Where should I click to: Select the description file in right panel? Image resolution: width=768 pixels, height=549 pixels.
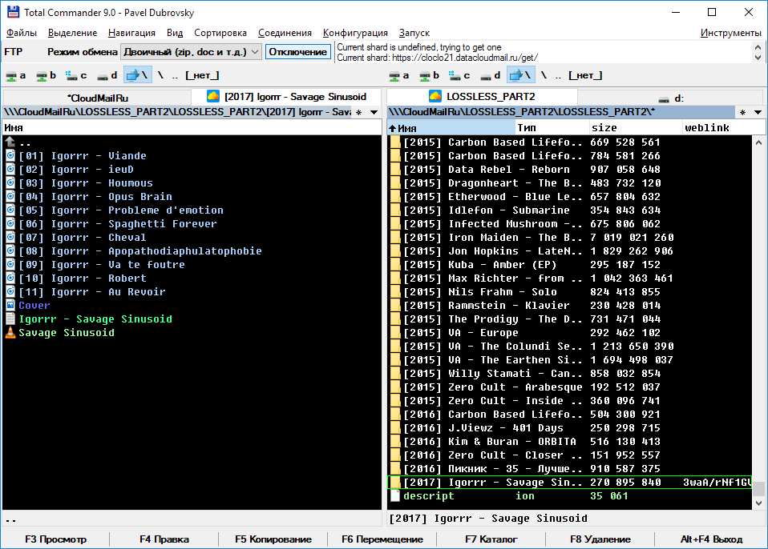tap(570, 495)
